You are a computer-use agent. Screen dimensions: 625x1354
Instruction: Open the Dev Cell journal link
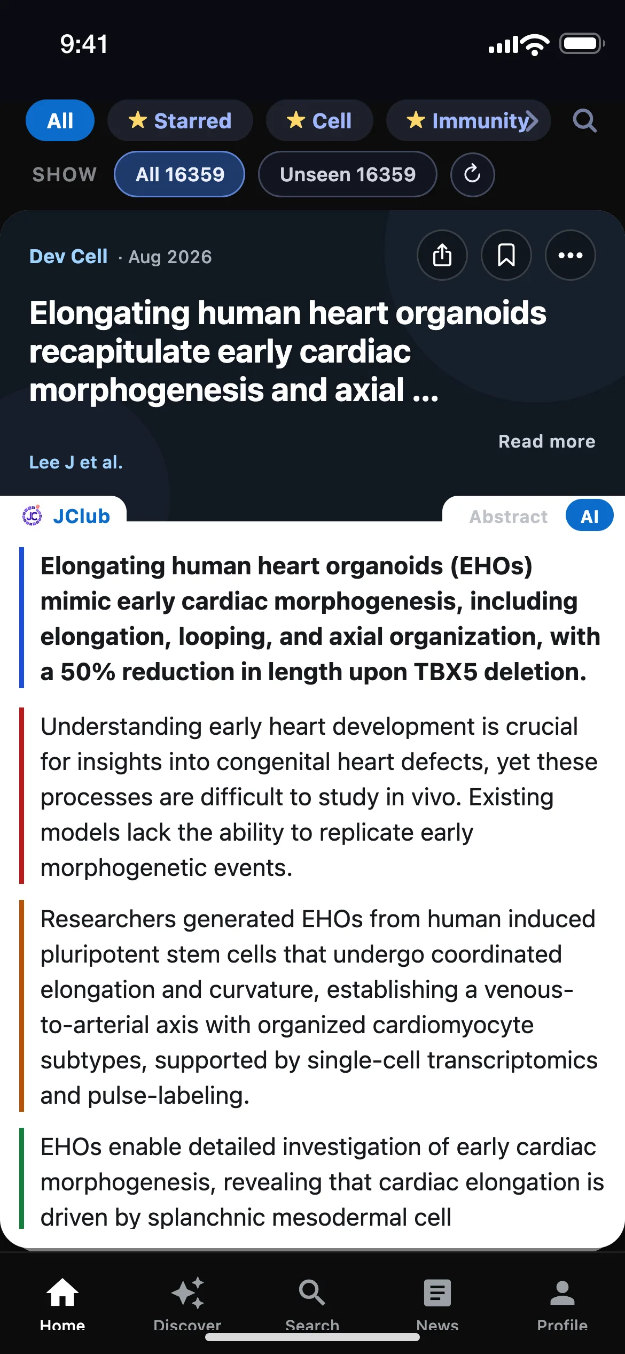68,257
